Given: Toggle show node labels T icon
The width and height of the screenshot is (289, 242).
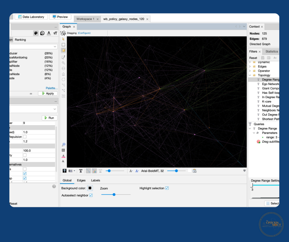Looking at the screenshot, I should 81,171.
